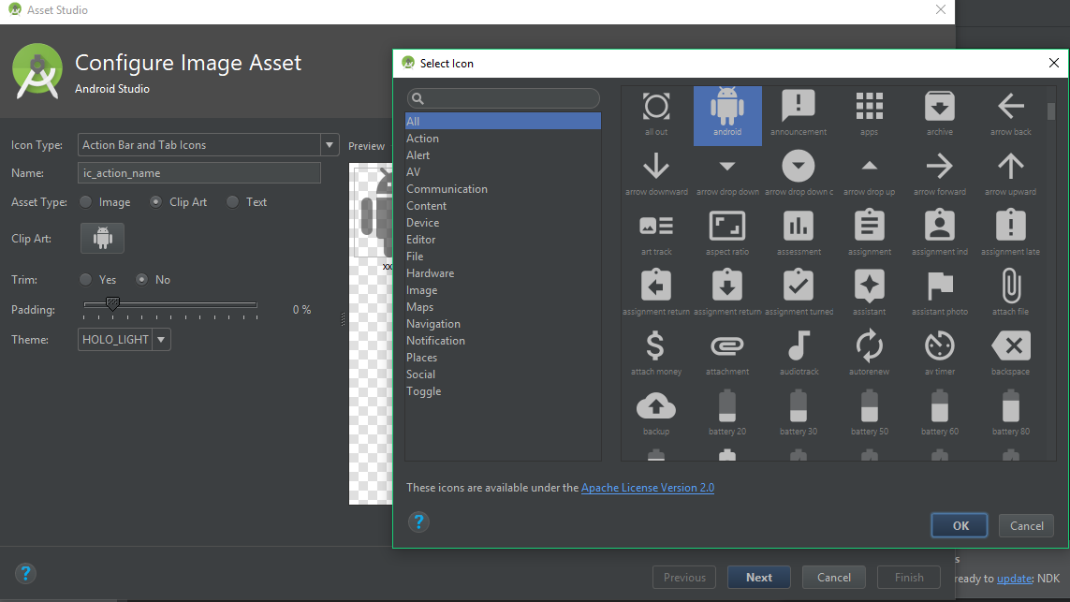This screenshot has width=1070, height=602.
Task: Pick the arrow downward icon
Action: pos(656,175)
